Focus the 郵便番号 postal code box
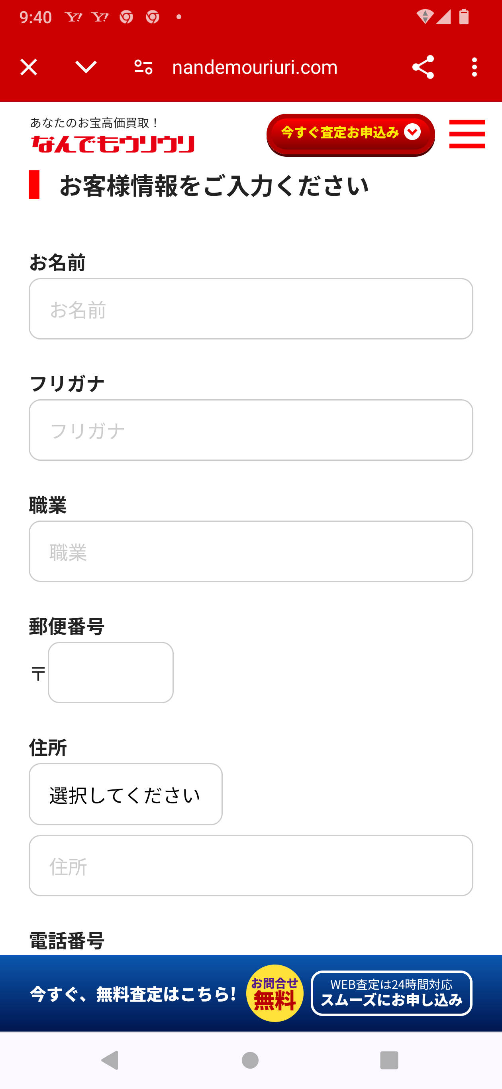 [x=111, y=673]
